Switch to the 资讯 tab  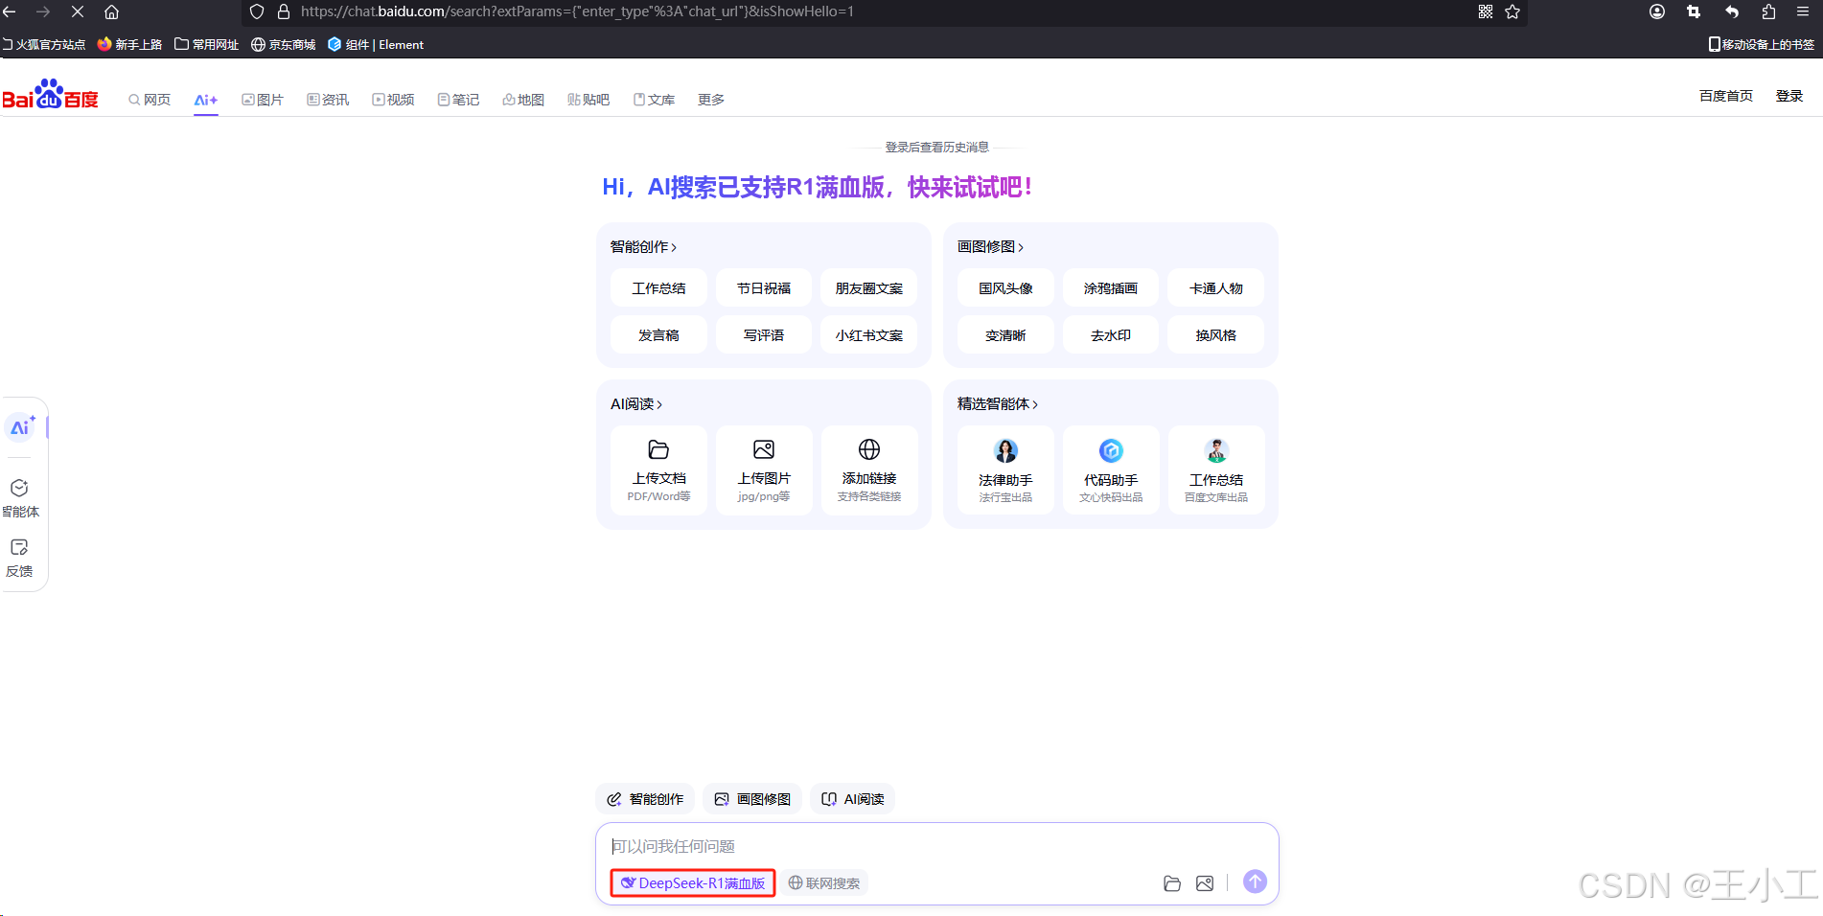click(x=328, y=100)
